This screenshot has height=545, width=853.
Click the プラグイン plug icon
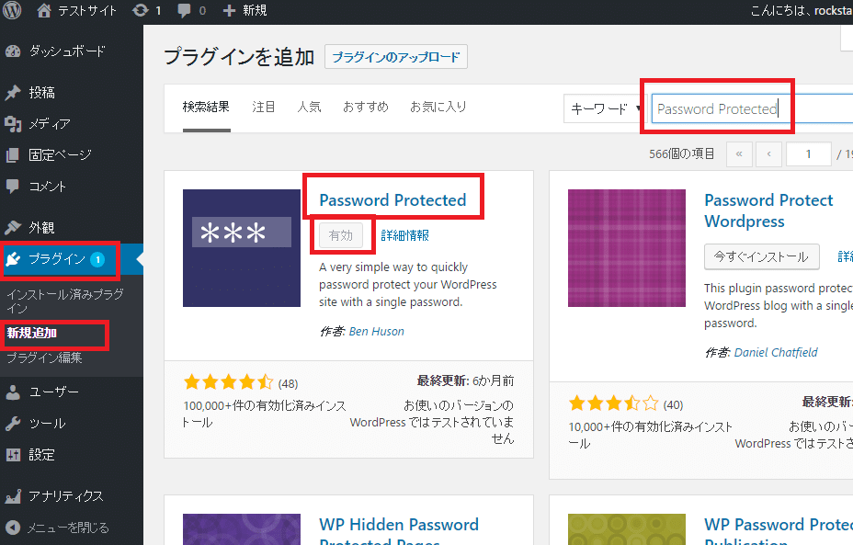point(13,259)
